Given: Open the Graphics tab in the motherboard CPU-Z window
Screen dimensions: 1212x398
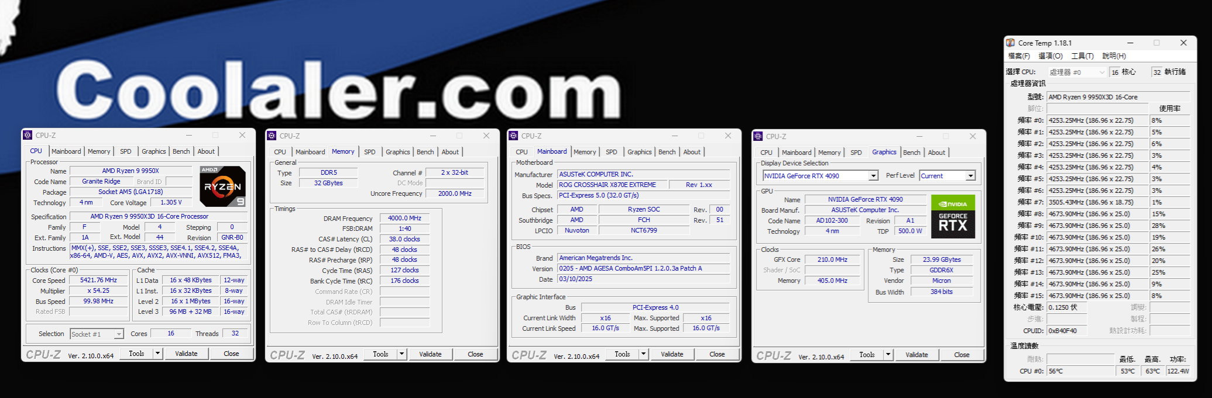Looking at the screenshot, I should pyautogui.click(x=640, y=152).
